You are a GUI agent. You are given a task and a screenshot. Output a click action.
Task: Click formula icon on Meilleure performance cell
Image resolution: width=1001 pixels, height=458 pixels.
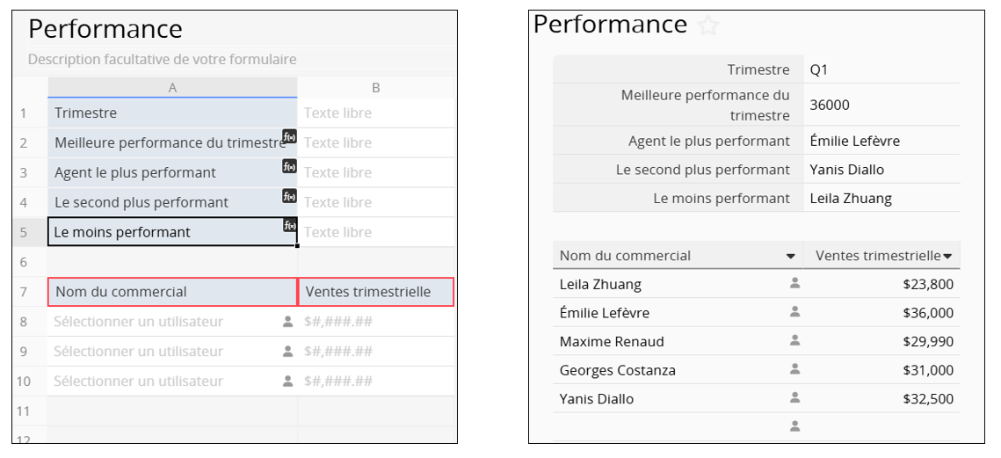click(x=289, y=136)
